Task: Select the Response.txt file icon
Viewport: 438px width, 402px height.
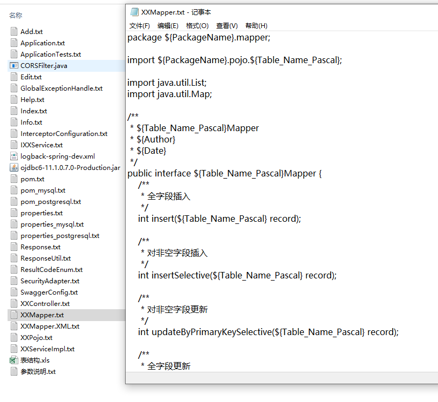Action: [x=14, y=247]
